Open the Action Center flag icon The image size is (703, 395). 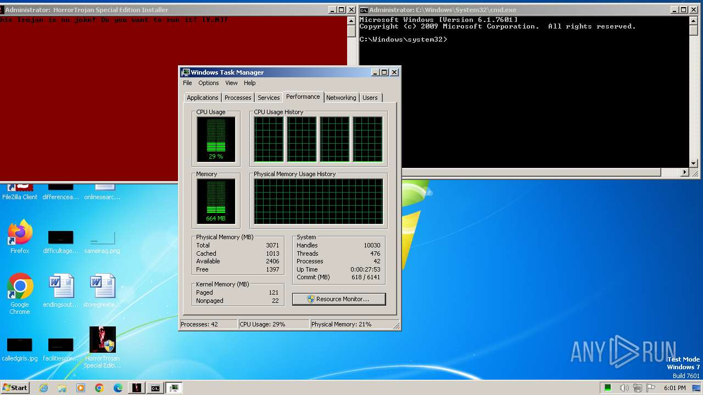(x=651, y=388)
